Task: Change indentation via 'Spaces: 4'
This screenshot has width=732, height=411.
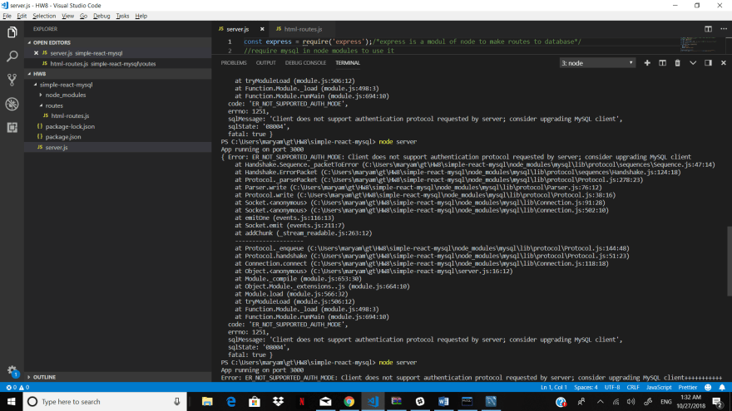Action: coord(586,387)
